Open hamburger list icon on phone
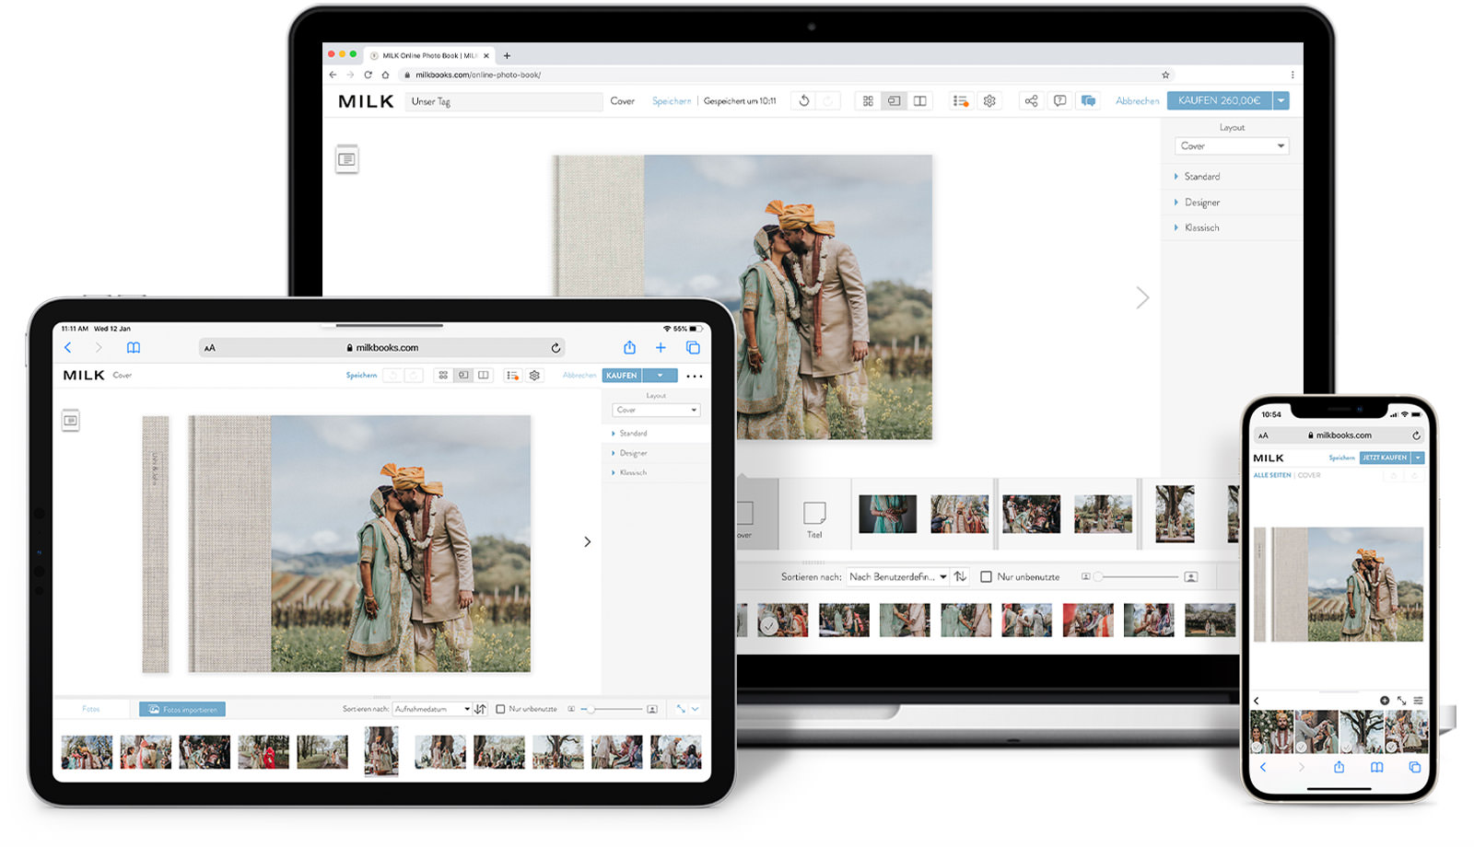The image size is (1474, 847). click(1418, 701)
